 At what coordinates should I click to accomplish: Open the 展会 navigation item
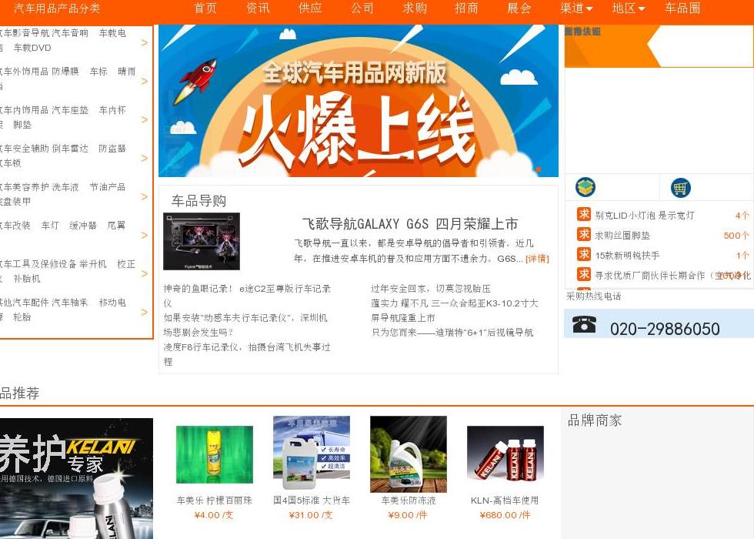point(519,8)
